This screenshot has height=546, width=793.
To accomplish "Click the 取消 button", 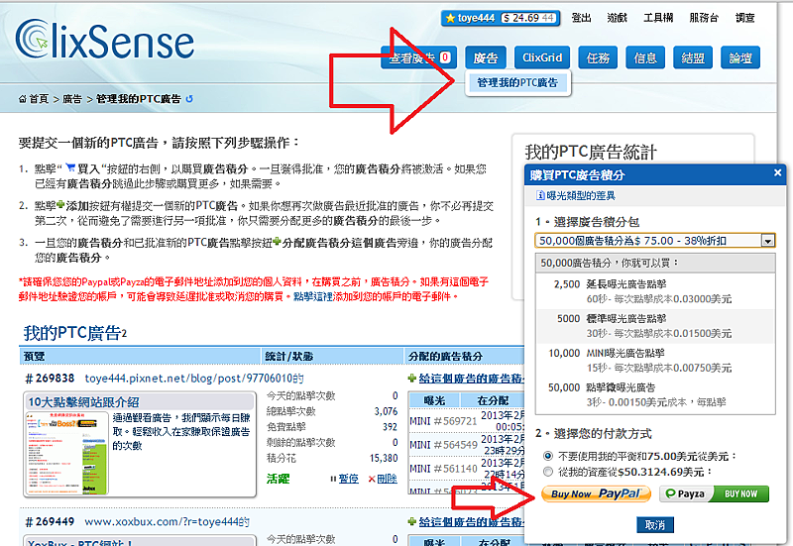I will click(x=655, y=525).
